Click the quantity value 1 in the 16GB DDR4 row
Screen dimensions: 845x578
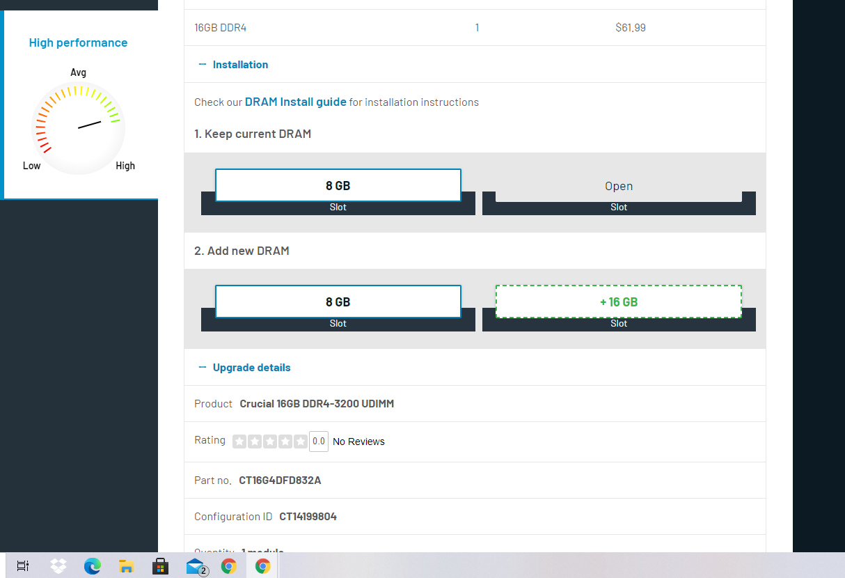coord(477,28)
